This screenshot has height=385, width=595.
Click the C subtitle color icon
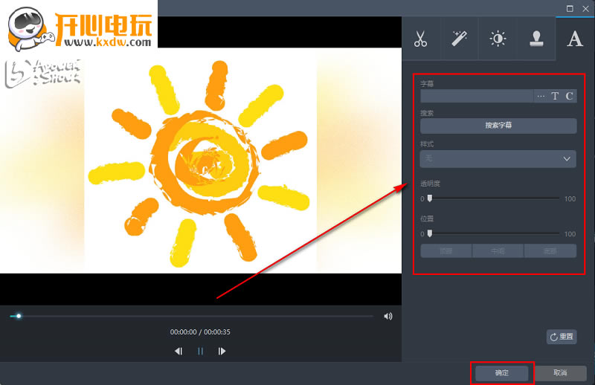click(569, 96)
